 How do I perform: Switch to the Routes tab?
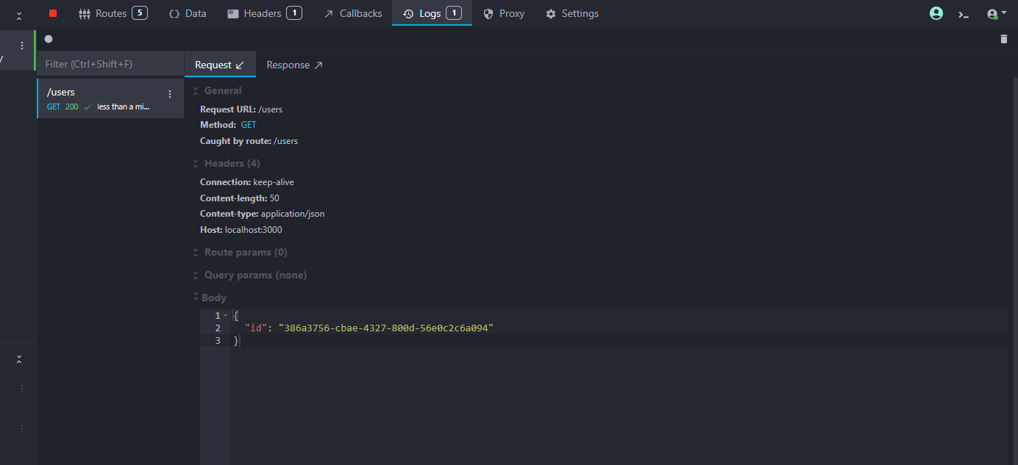point(110,13)
